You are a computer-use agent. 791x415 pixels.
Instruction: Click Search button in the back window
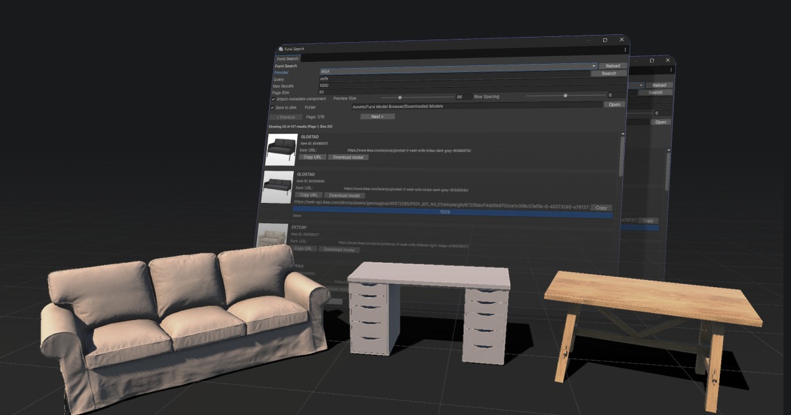[655, 92]
